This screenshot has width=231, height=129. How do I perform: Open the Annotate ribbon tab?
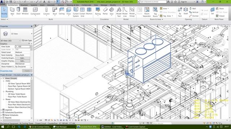point(51,5)
